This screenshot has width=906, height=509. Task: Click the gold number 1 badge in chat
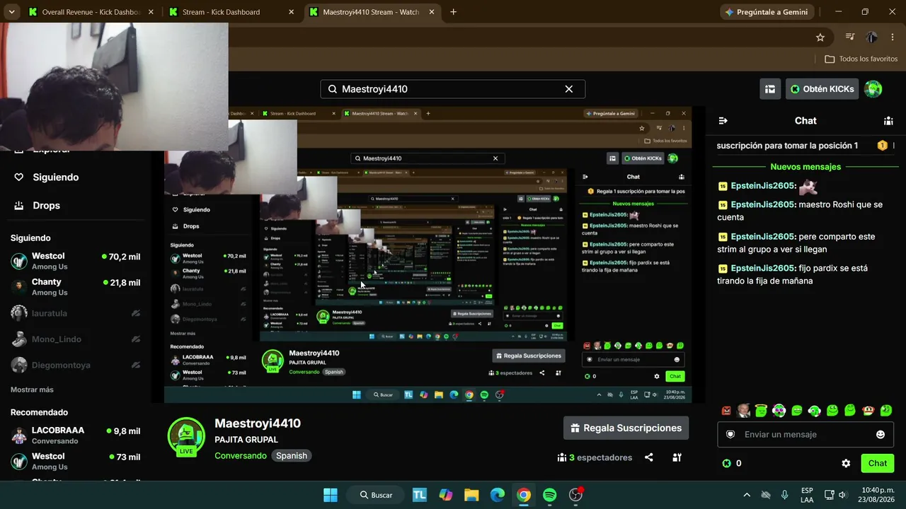(x=882, y=146)
